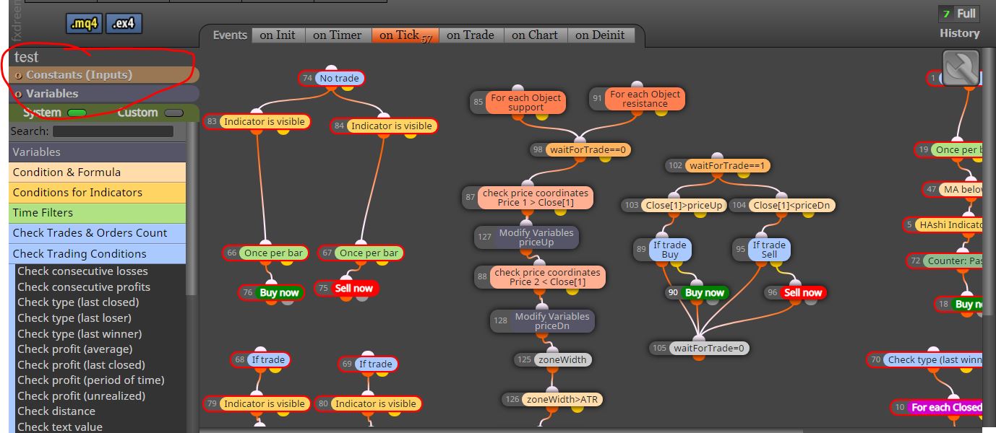This screenshot has height=433, width=996.
Task: Select Check consecutive profits block
Action: tap(84, 287)
